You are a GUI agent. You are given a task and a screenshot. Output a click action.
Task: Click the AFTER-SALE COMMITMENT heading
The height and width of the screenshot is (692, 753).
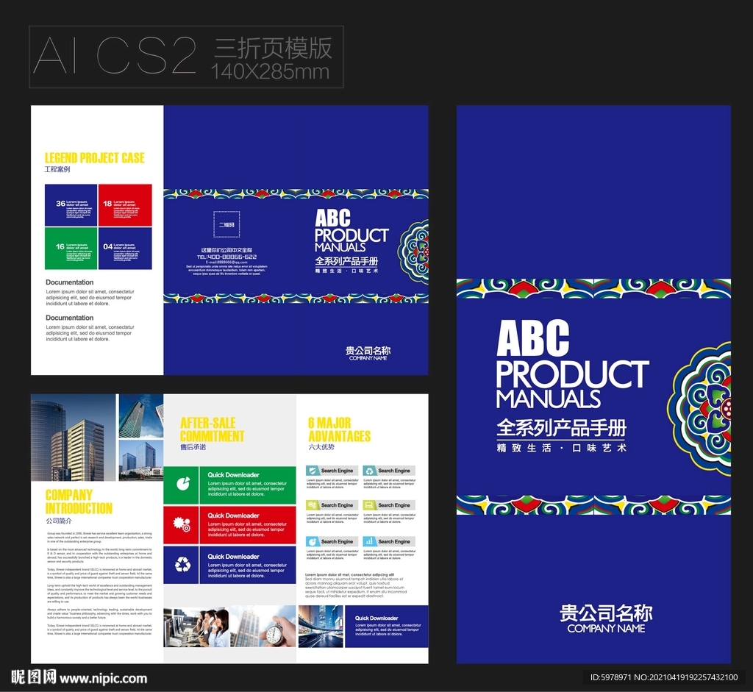pos(213,429)
